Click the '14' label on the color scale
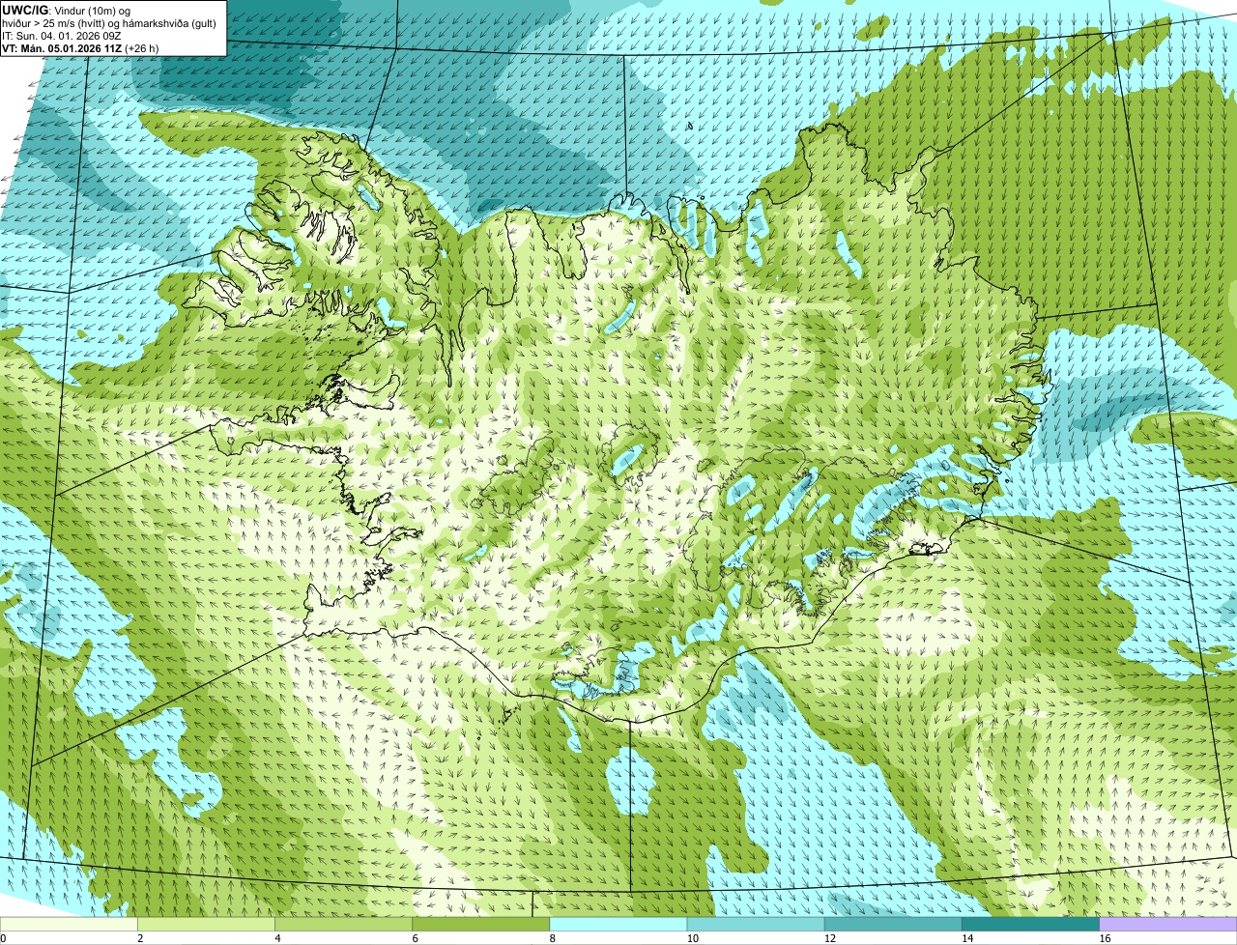The height and width of the screenshot is (945, 1237). (968, 938)
